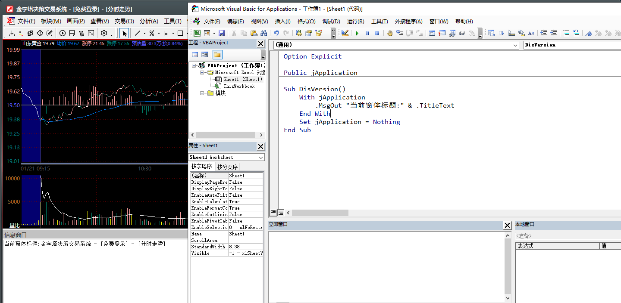Collapse the Microsoft Excel 对象 folder
Viewport: 621px width, 303px height.
(x=202, y=72)
